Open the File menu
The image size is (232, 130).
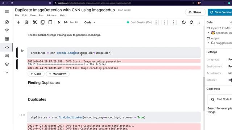tap(17, 15)
